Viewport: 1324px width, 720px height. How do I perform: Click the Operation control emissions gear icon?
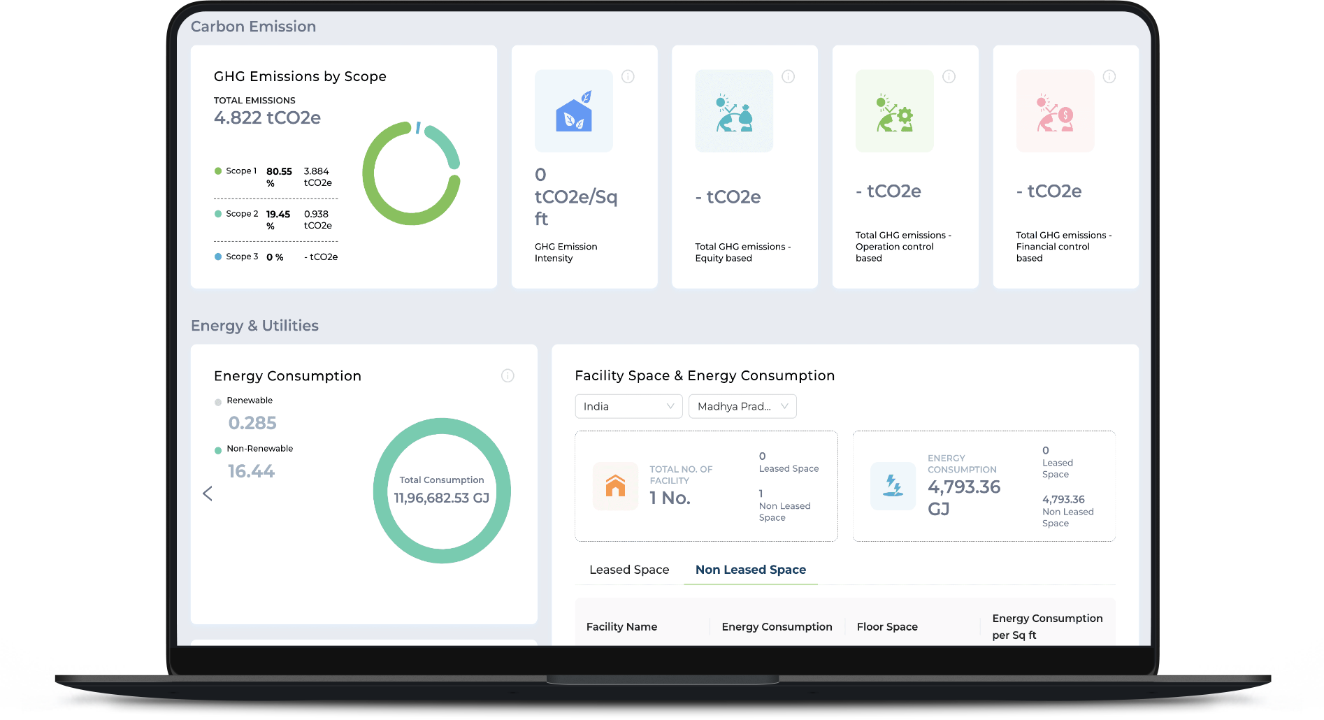(x=894, y=112)
